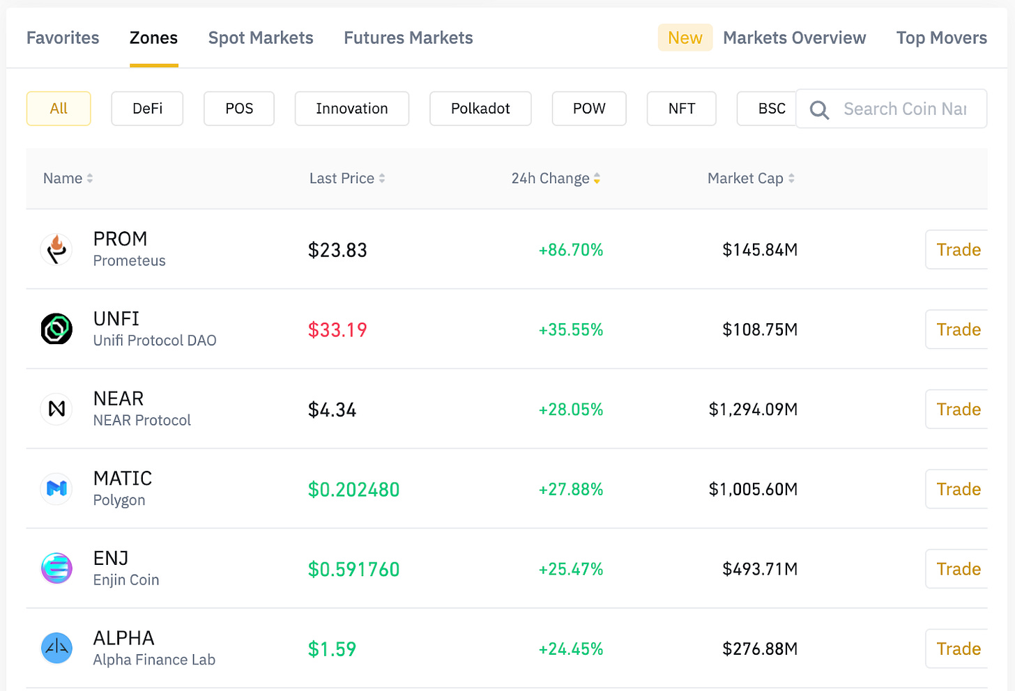Click the ENJ Enjin Coin logo

56,568
